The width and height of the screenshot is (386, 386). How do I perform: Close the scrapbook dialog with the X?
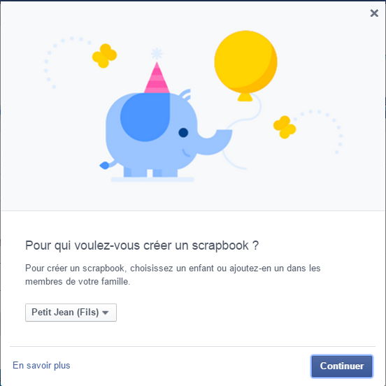click(x=374, y=13)
